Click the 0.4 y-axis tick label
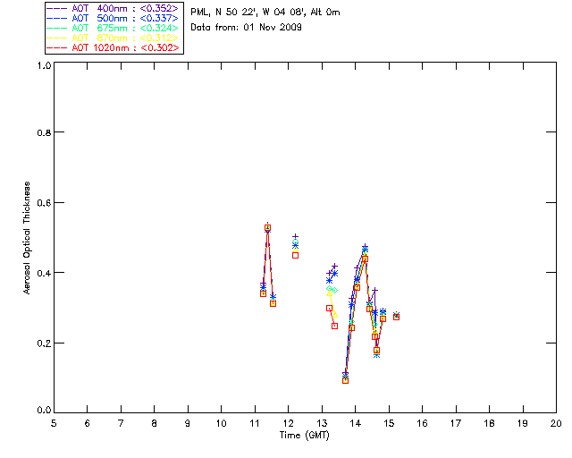 click(x=44, y=273)
